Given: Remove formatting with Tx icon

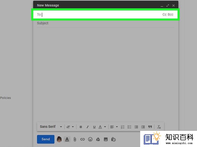Looking at the screenshot, I should [x=159, y=127].
